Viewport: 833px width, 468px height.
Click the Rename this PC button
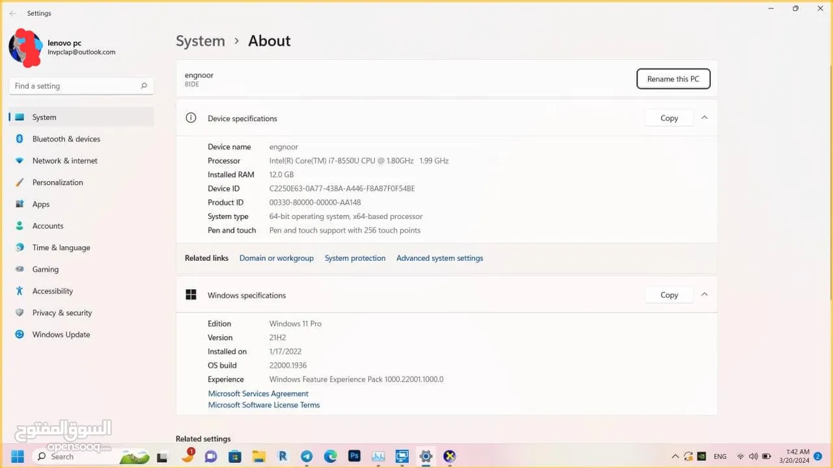[673, 79]
